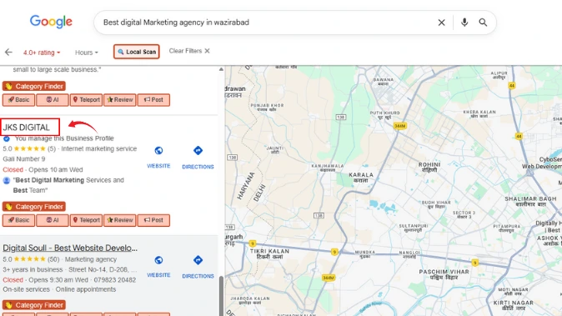
Task: Go back using the left arrow
Action: tap(8, 53)
